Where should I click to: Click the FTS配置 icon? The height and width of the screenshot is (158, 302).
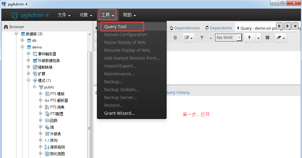coord(47,114)
